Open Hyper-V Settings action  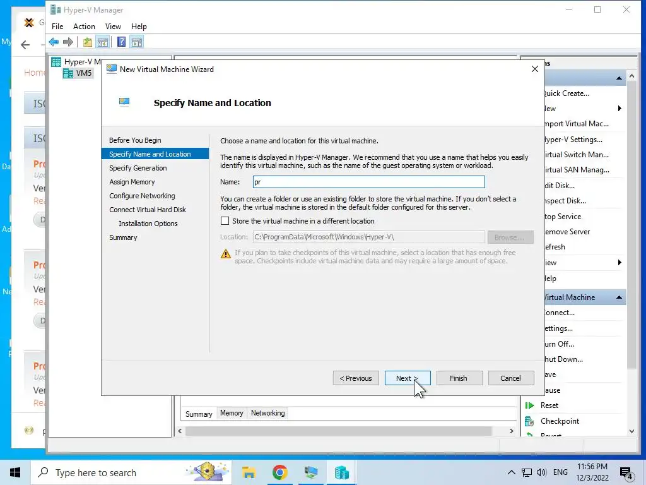tap(573, 140)
